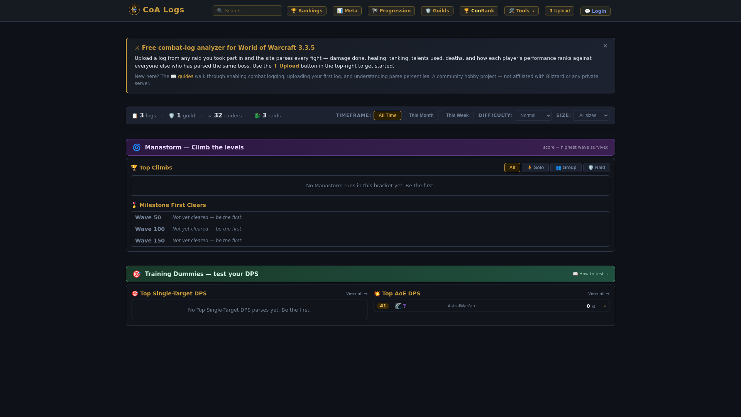
Task: Click the shield icon beside 1 guild
Action: point(172,116)
